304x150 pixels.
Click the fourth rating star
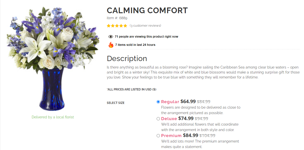[121, 25]
